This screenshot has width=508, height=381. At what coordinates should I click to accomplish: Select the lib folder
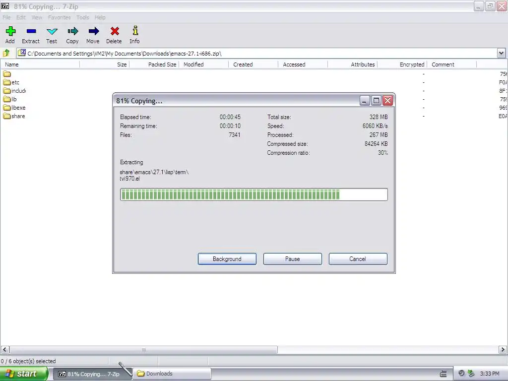tap(10, 99)
